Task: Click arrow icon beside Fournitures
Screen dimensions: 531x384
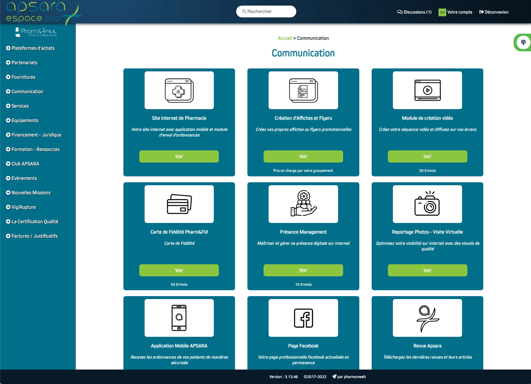Action: 8,77
